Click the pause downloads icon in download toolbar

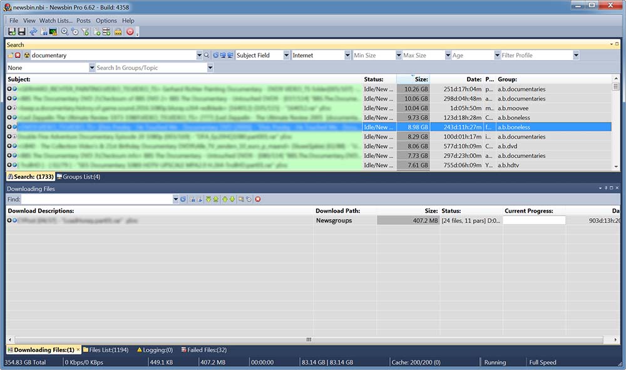pos(192,199)
